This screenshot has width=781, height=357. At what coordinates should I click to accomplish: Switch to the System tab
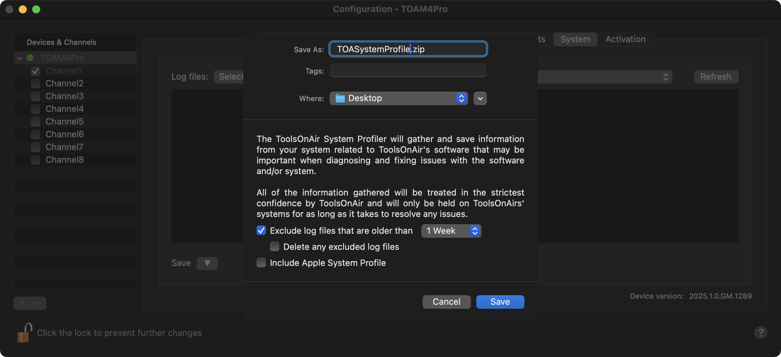(x=575, y=40)
